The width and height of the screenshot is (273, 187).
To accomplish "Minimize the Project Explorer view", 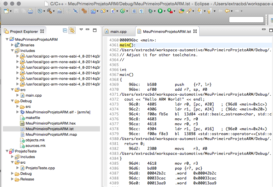I will 87,30.
